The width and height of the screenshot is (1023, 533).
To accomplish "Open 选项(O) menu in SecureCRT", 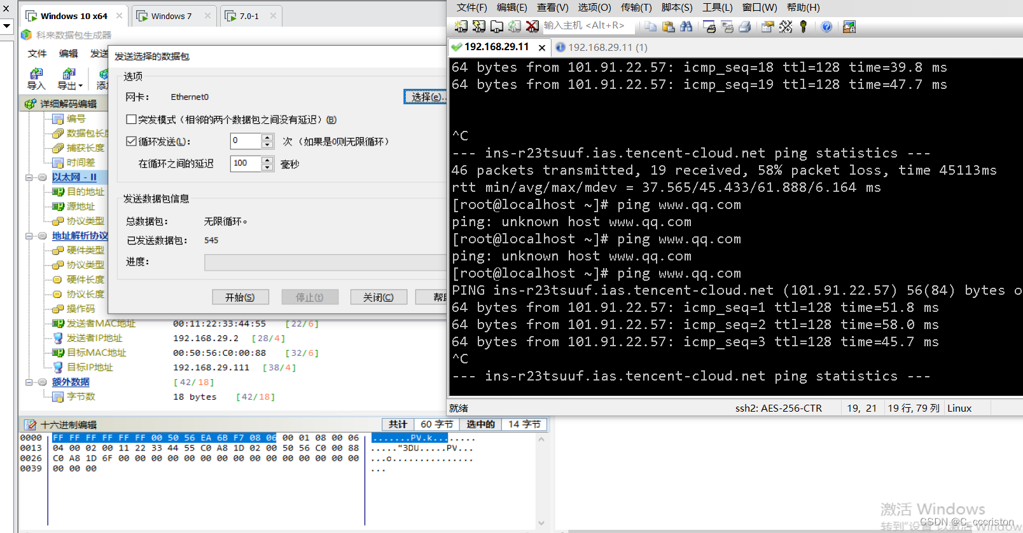I will click(594, 8).
